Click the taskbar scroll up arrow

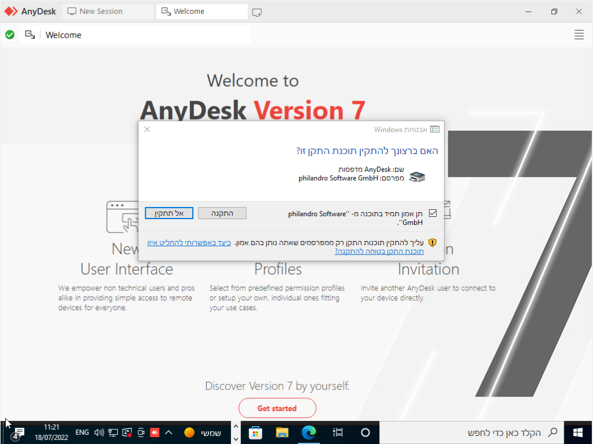click(x=236, y=426)
